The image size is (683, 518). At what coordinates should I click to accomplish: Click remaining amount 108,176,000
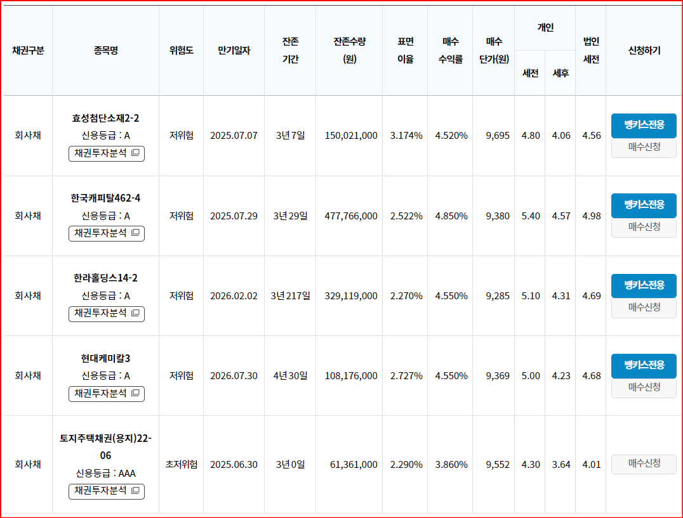[x=351, y=376]
